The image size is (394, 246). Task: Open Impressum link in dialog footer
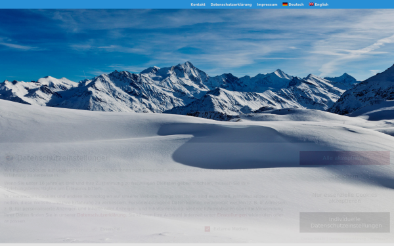click(379, 239)
